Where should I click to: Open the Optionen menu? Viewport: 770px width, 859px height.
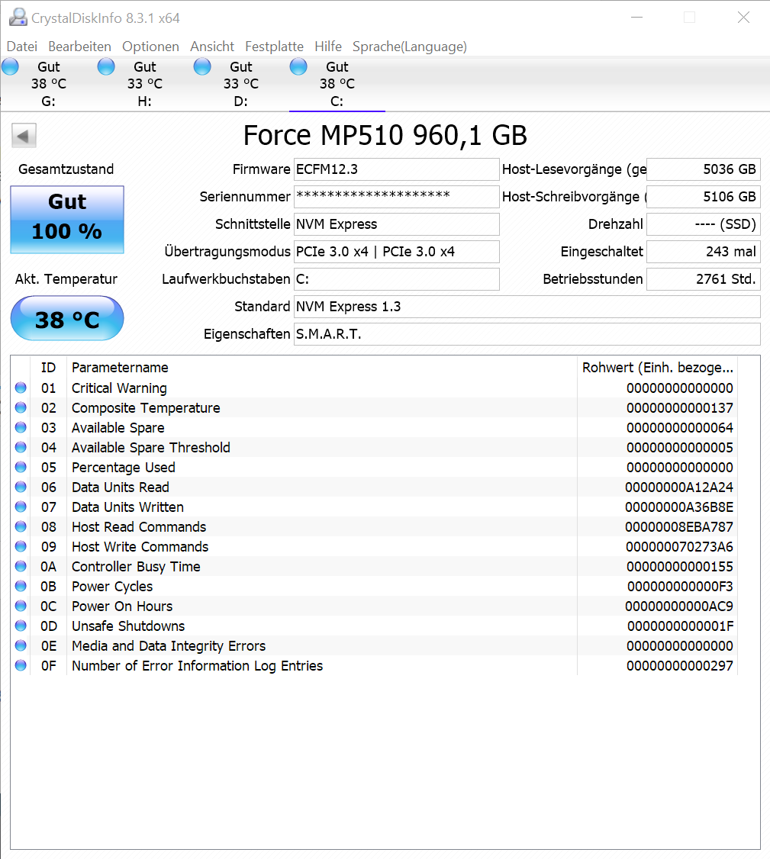(x=150, y=47)
